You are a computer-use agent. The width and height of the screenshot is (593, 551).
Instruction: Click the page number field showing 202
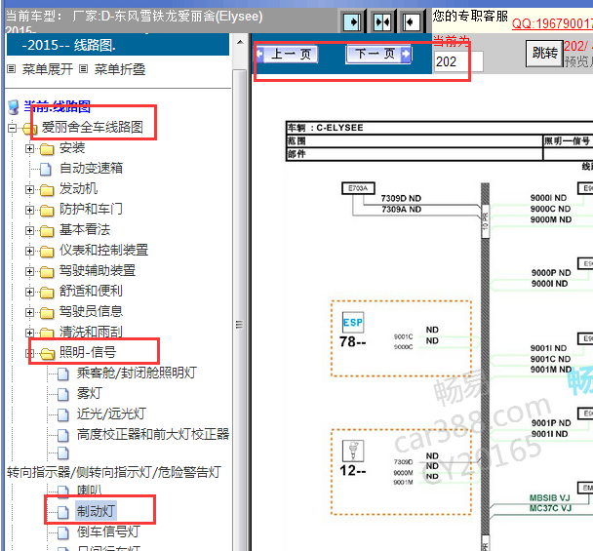[x=458, y=61]
